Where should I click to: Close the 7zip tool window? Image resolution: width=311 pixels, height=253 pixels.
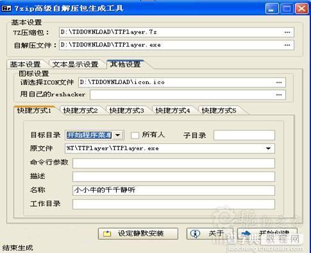coord(301,9)
